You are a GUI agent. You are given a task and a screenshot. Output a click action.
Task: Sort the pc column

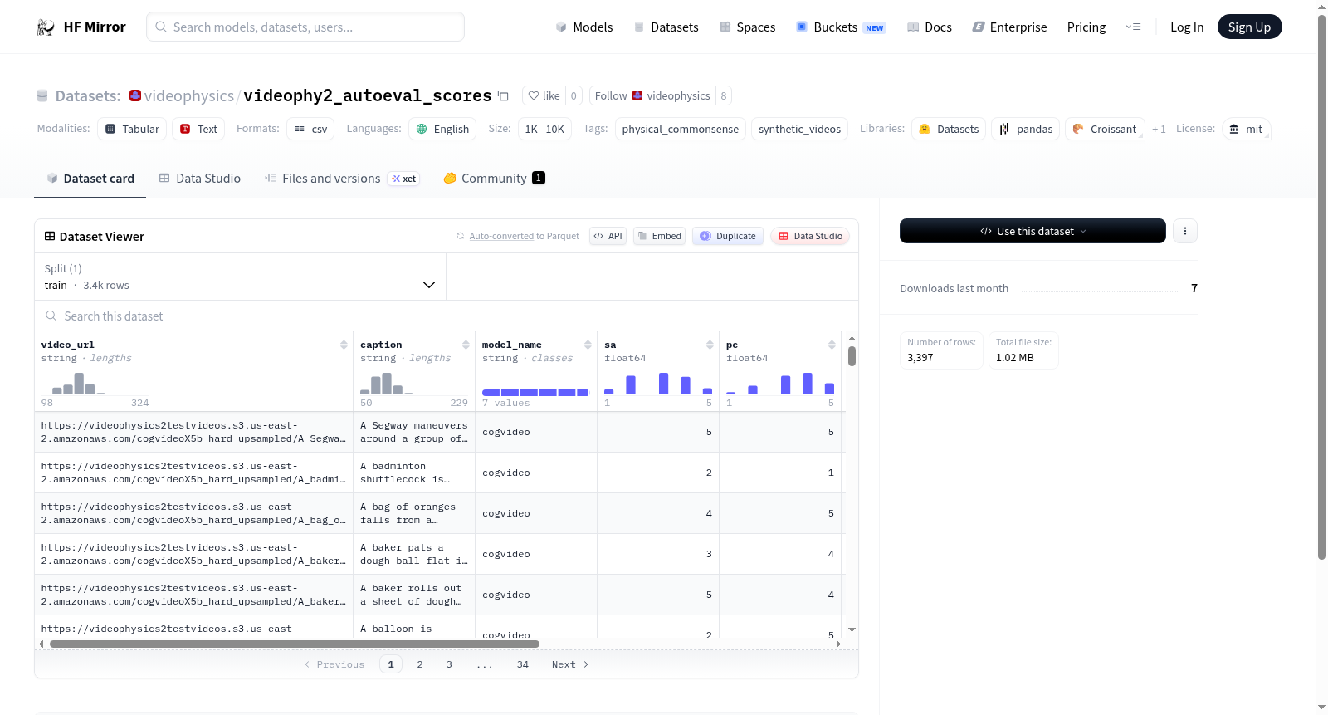[832, 345]
